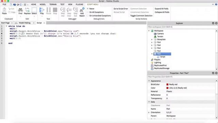Screen dimensions: 218x123
Task: Expand the Orientation property
Action: (x=149, y=112)
